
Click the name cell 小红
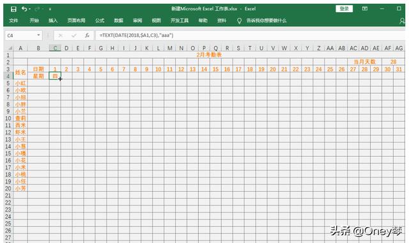(x=20, y=84)
